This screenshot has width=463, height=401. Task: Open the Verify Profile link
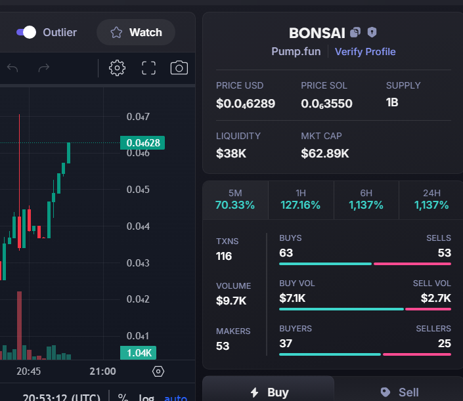coord(365,52)
